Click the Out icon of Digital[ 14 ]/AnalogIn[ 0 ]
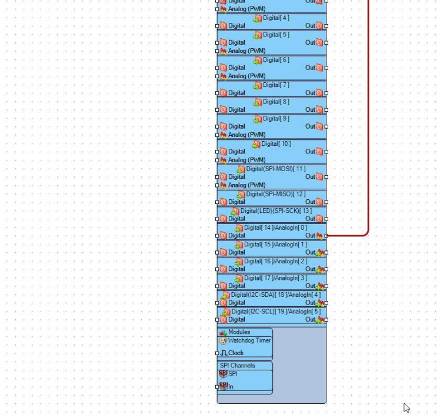Viewport: 440px width, 418px height. [x=319, y=236]
